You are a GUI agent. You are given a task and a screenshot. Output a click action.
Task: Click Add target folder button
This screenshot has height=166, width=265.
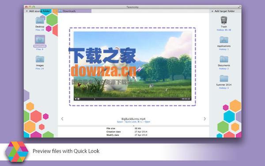click(x=223, y=11)
